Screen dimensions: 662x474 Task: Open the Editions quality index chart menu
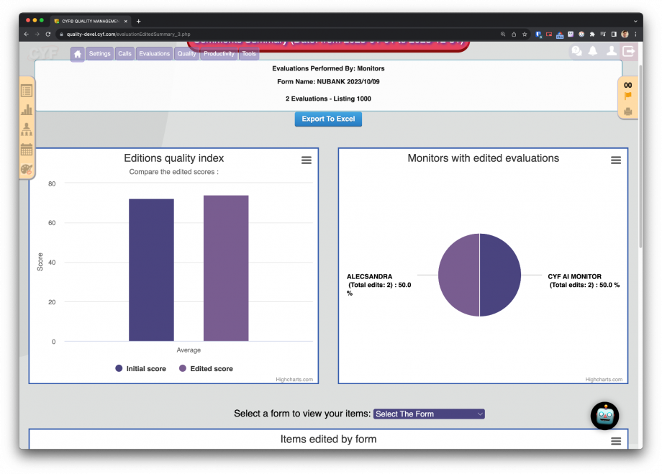click(306, 160)
